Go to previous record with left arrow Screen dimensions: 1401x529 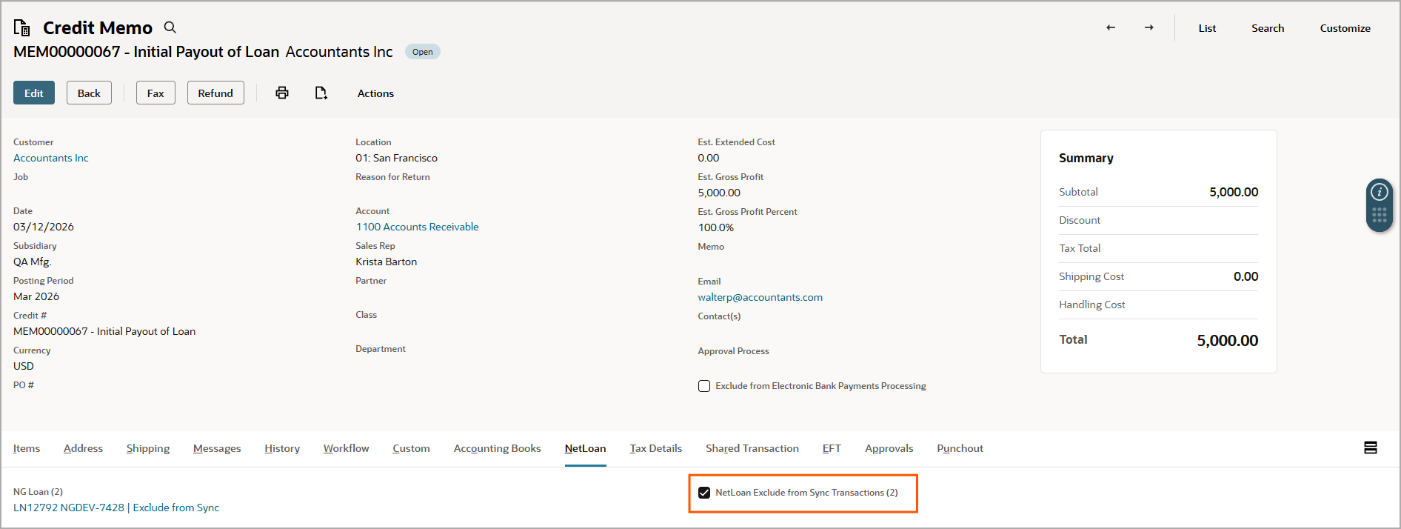coord(1111,27)
